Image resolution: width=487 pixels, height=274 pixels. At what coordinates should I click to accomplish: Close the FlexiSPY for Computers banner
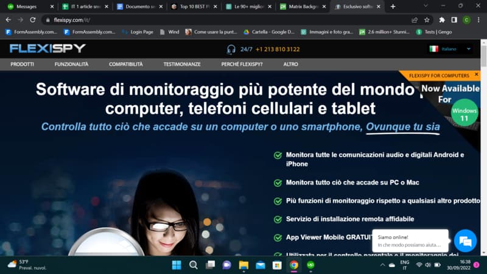pyautogui.click(x=477, y=74)
